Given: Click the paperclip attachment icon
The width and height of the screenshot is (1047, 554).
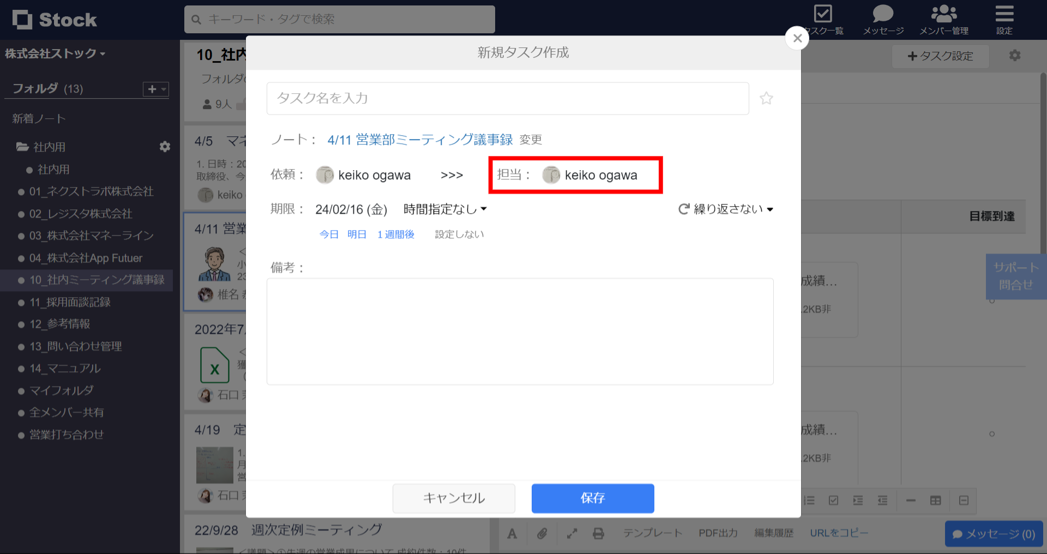Looking at the screenshot, I should tap(543, 533).
